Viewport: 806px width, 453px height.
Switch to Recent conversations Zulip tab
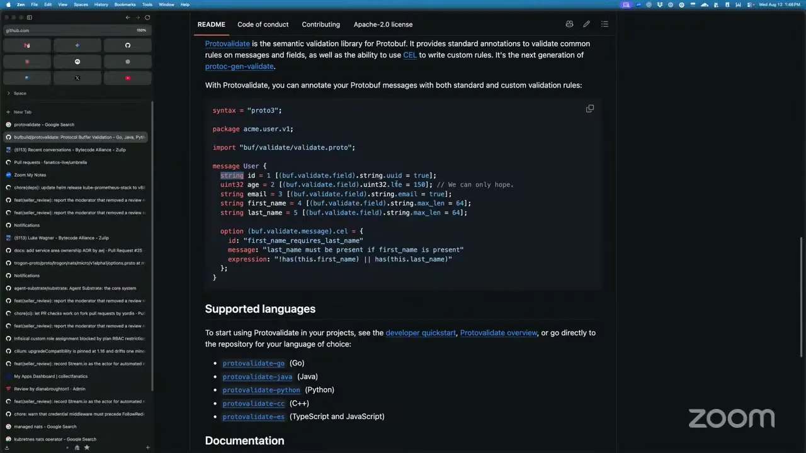click(76, 150)
